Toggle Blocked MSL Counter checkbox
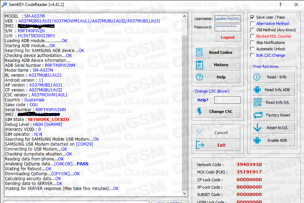The height and width of the screenshot is (203, 304). (252, 36)
